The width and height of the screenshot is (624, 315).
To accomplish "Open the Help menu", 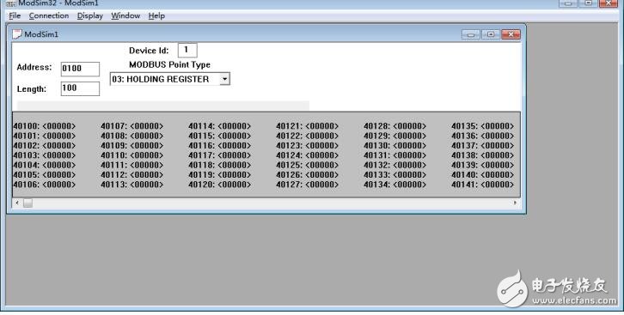I will point(156,16).
